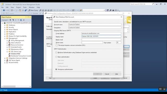This screenshot has height=94, width=167.
Task: Select the XEvent Profiler node
Action: pyautogui.click(x=13, y=62)
